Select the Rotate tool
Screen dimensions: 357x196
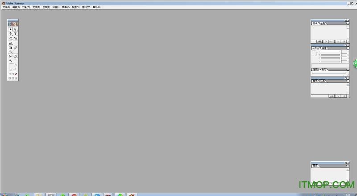click(x=10, y=38)
